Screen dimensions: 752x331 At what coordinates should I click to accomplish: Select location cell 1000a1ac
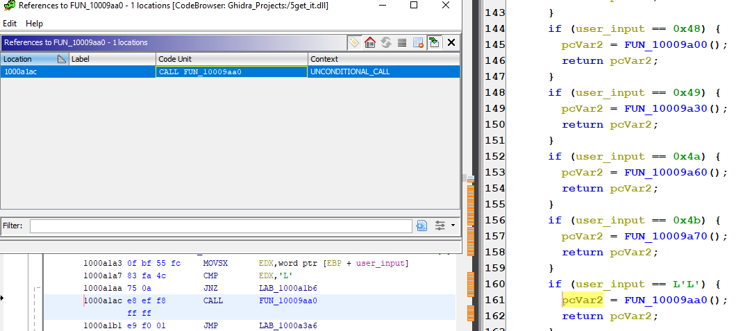point(35,72)
